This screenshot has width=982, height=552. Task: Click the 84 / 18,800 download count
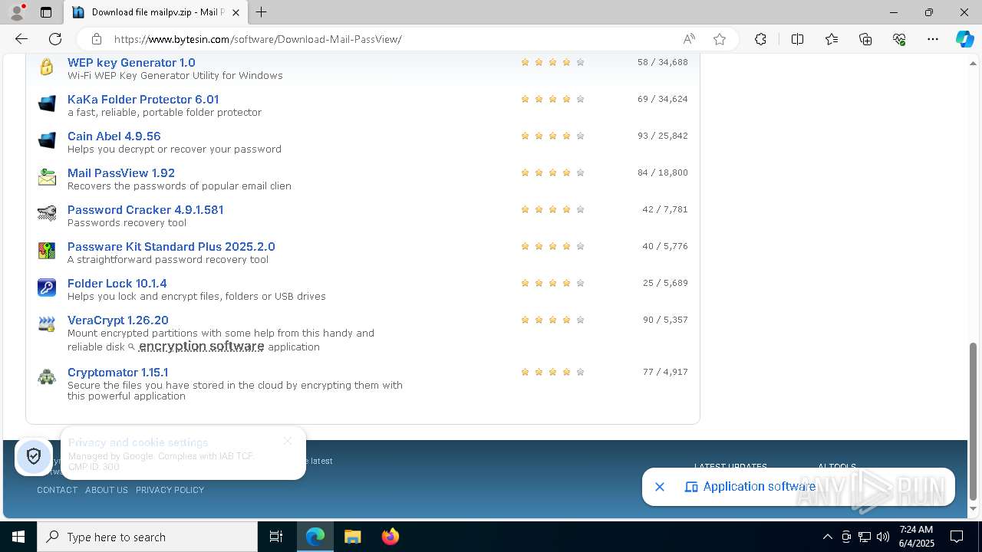(662, 172)
